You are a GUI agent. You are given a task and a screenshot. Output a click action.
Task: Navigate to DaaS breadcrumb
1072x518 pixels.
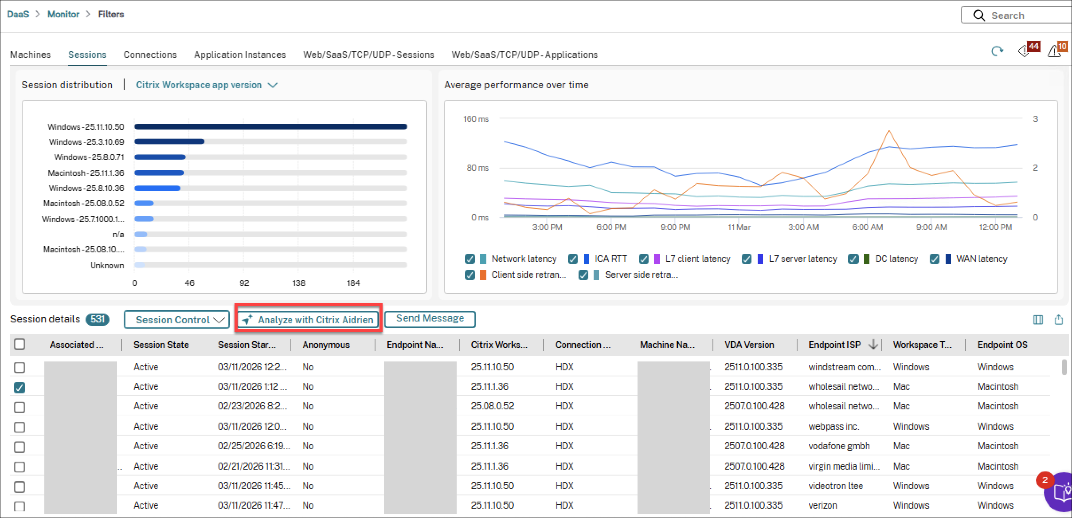(18, 14)
